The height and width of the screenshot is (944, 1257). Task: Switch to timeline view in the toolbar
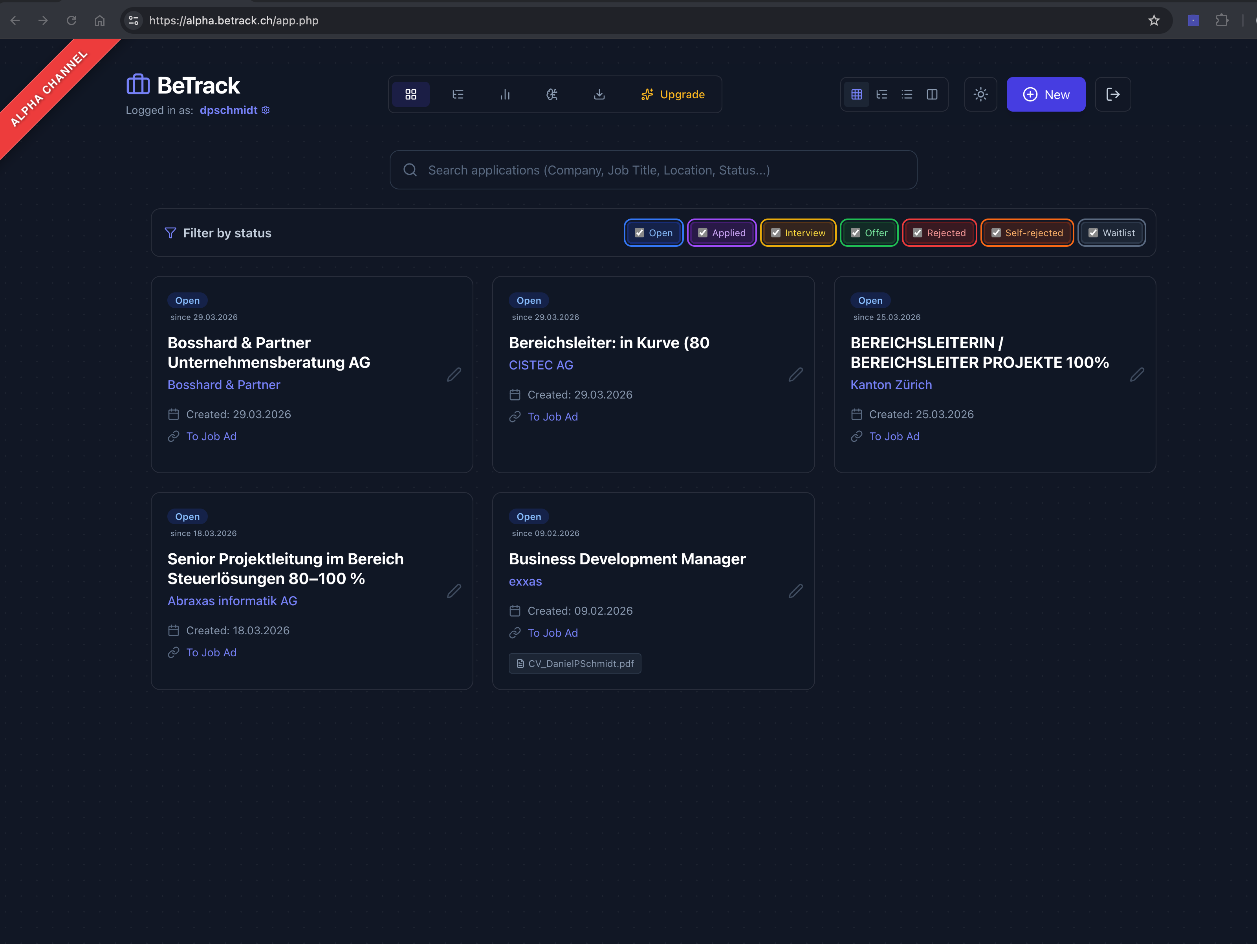[x=458, y=94]
